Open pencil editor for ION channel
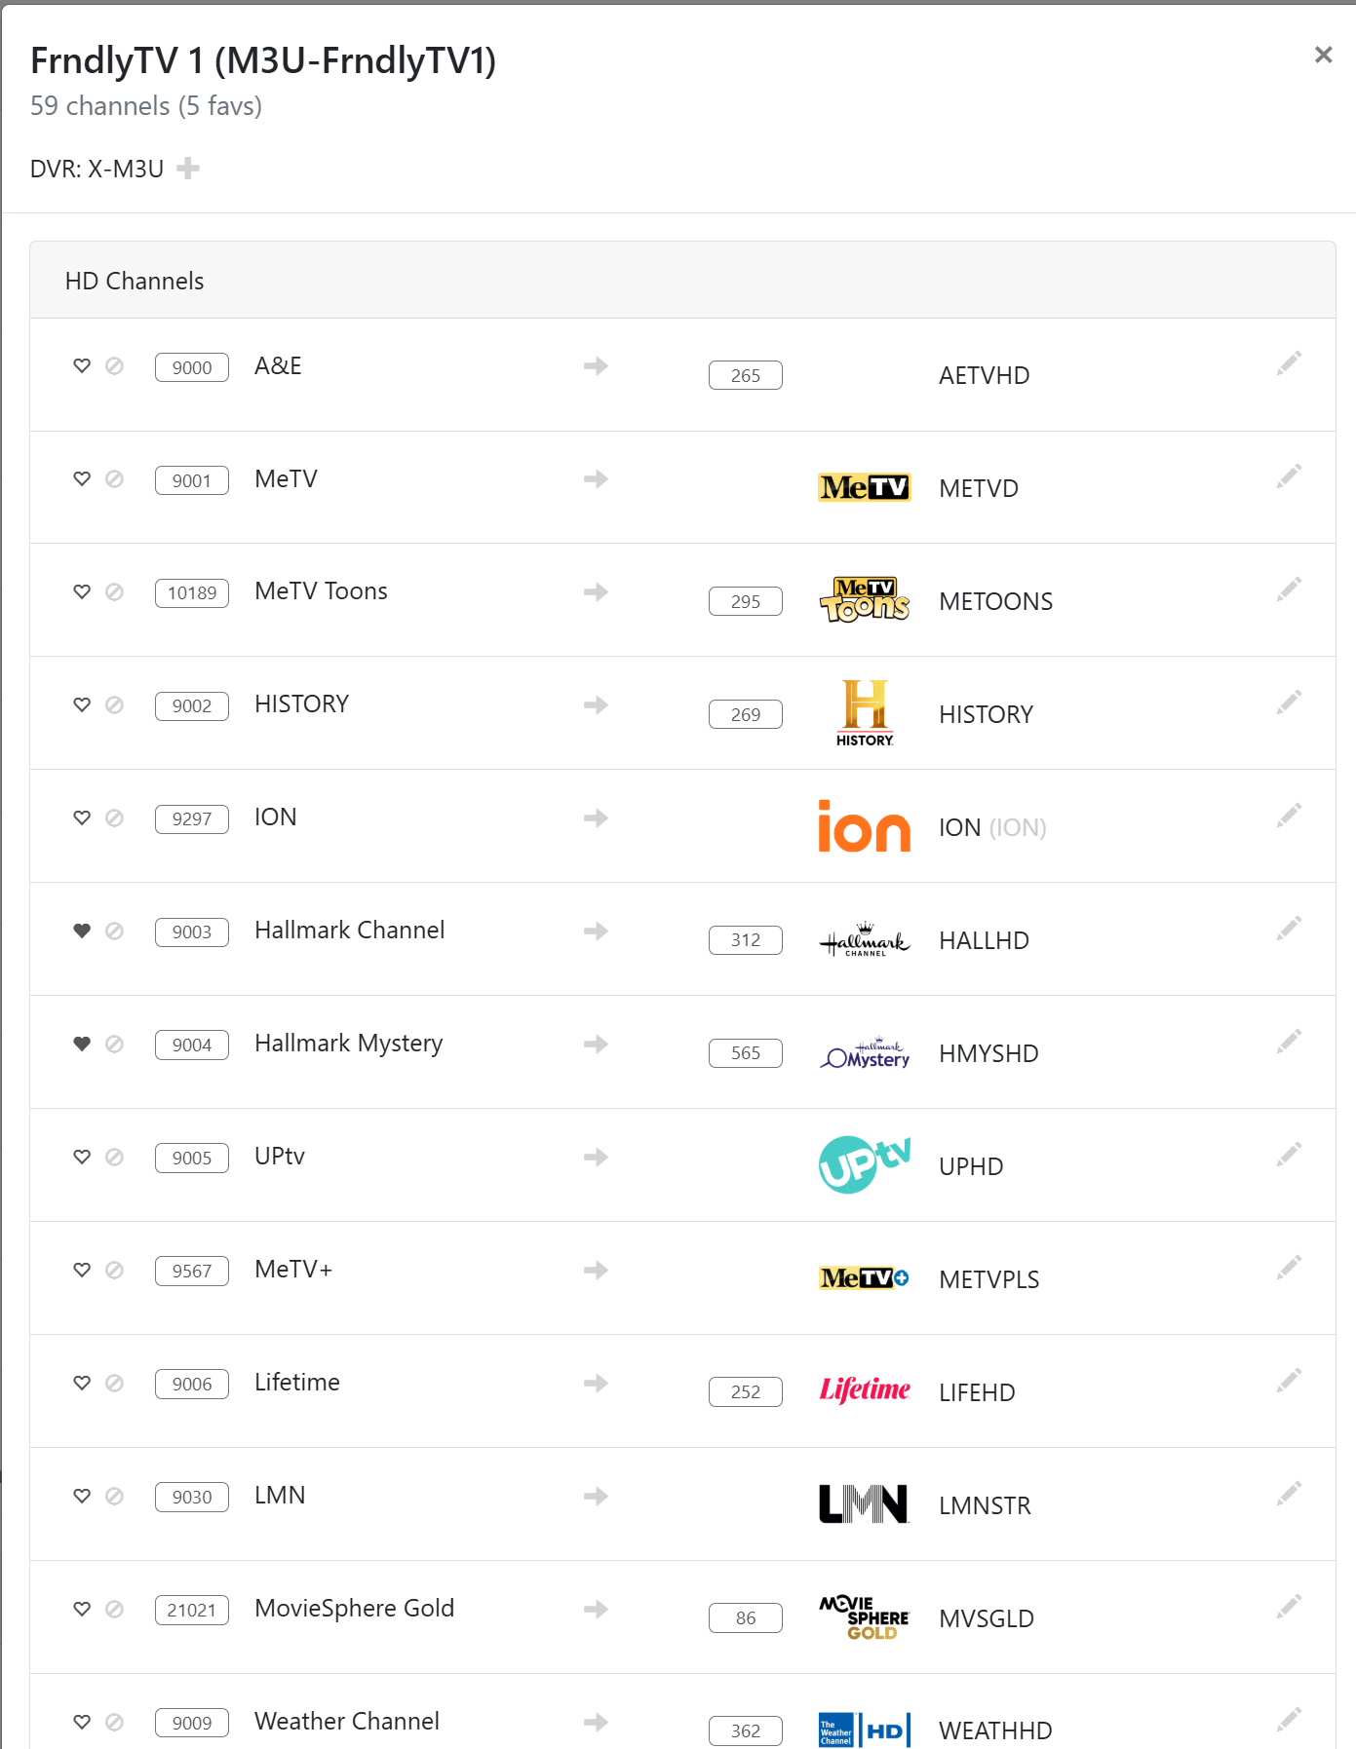 (x=1289, y=816)
